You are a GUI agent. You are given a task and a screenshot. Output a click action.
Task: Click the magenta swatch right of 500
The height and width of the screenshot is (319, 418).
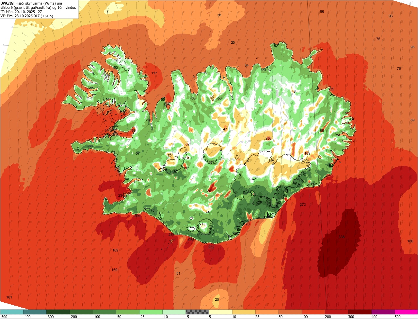pyautogui.click(x=406, y=312)
